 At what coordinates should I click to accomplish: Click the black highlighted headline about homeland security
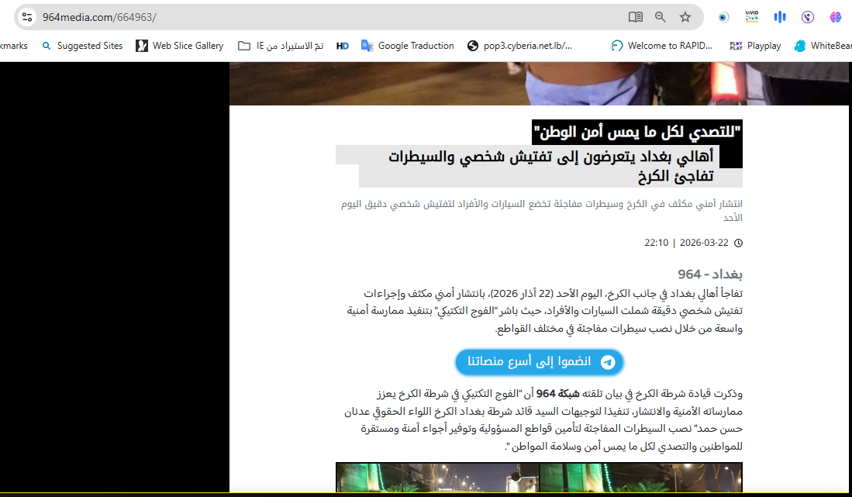point(636,132)
